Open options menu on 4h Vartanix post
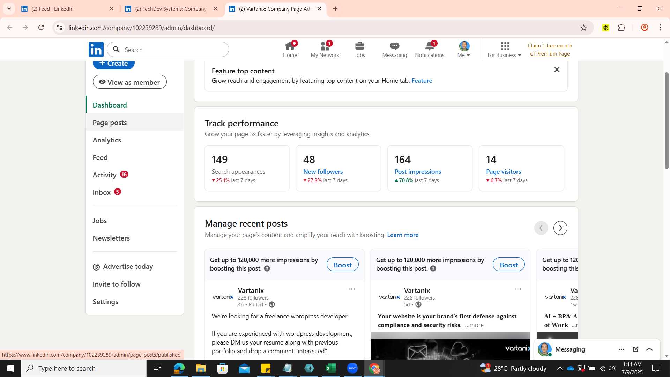Viewport: 670px width, 377px height. point(352,289)
